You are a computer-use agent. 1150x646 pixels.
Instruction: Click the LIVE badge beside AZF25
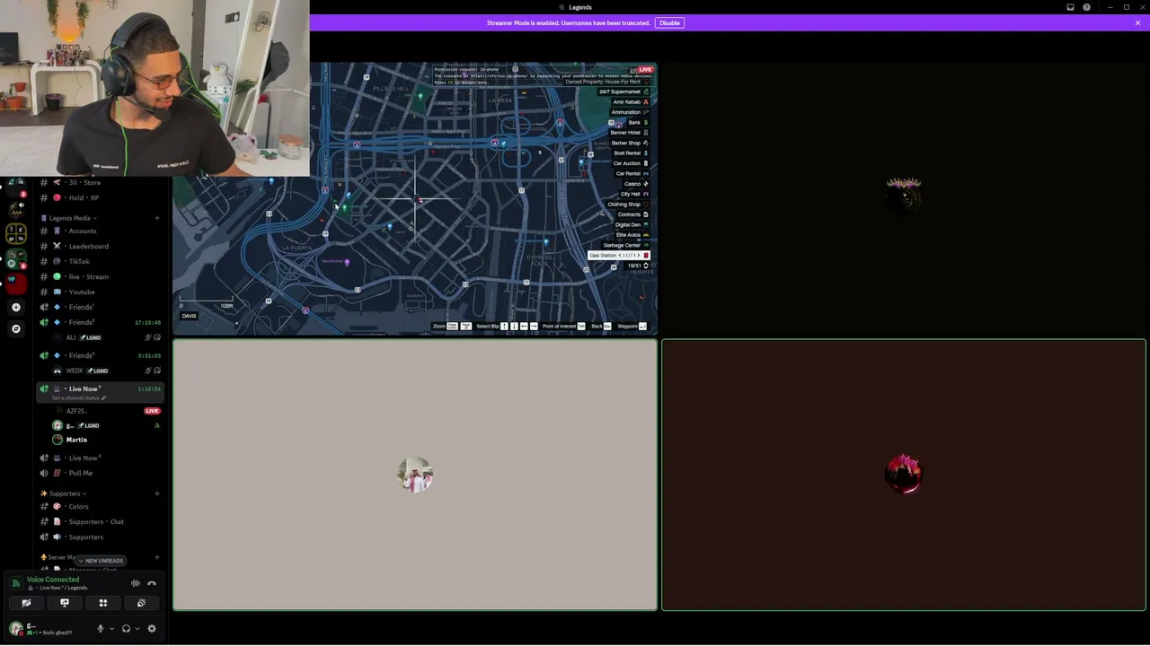(x=152, y=411)
